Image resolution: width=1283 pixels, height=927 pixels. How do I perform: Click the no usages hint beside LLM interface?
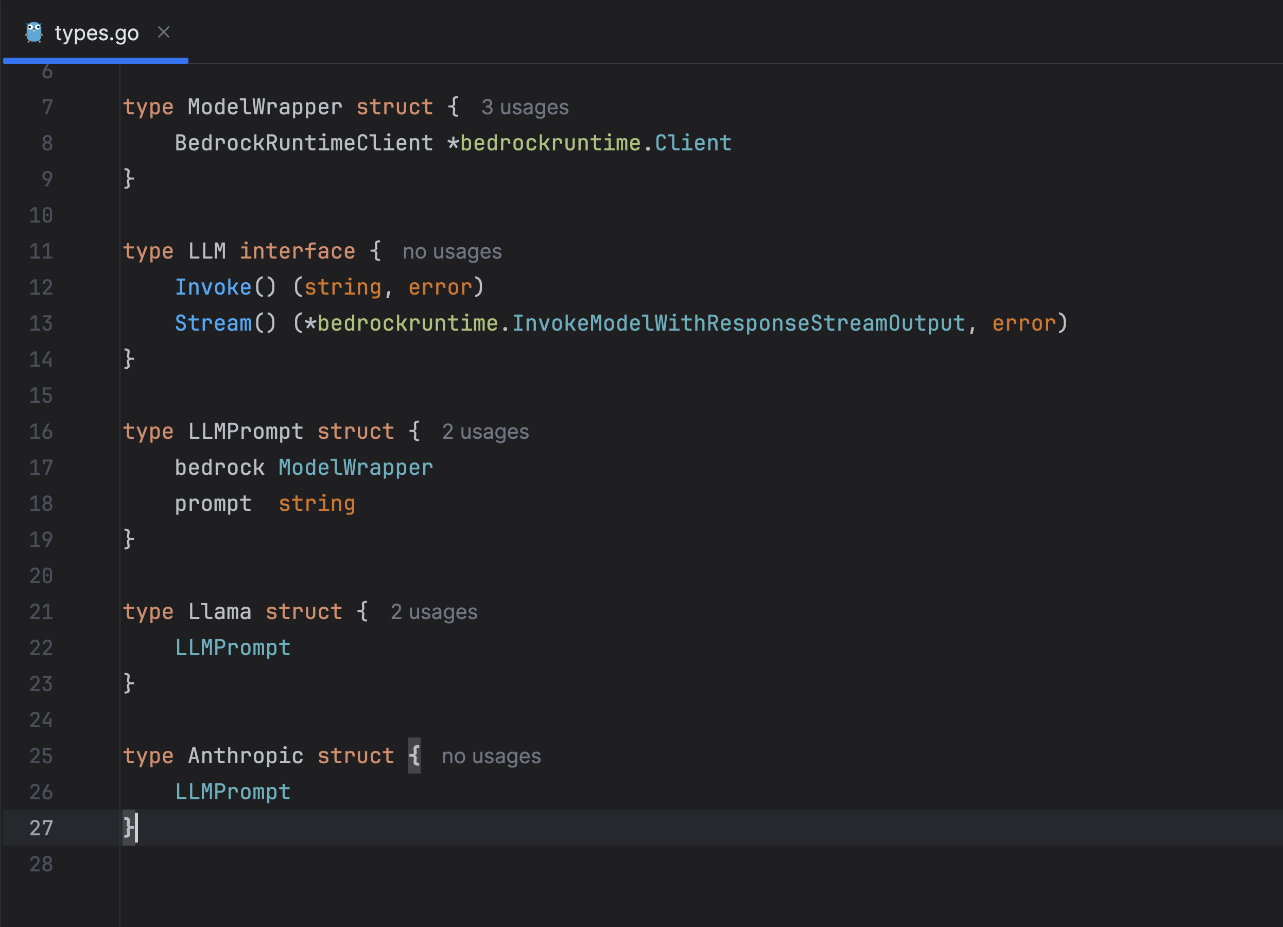452,252
